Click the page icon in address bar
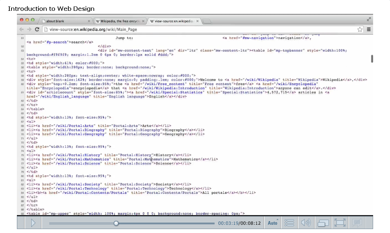 point(46,30)
